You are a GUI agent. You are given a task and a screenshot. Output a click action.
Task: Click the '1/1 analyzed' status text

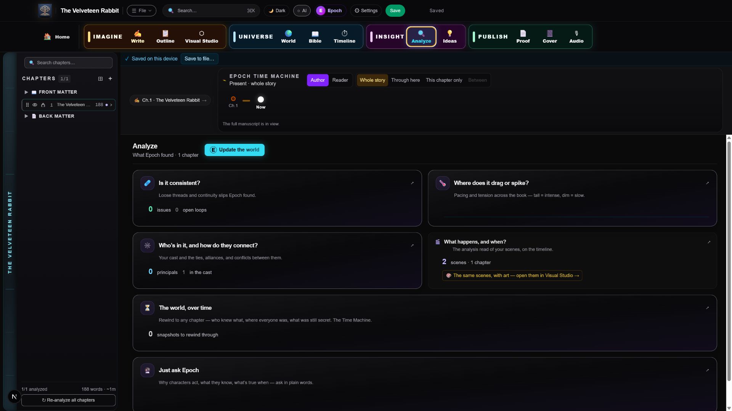coord(34,389)
